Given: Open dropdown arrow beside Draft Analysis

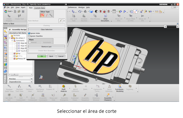Looking at the screenshot, I should click(70, 88).
